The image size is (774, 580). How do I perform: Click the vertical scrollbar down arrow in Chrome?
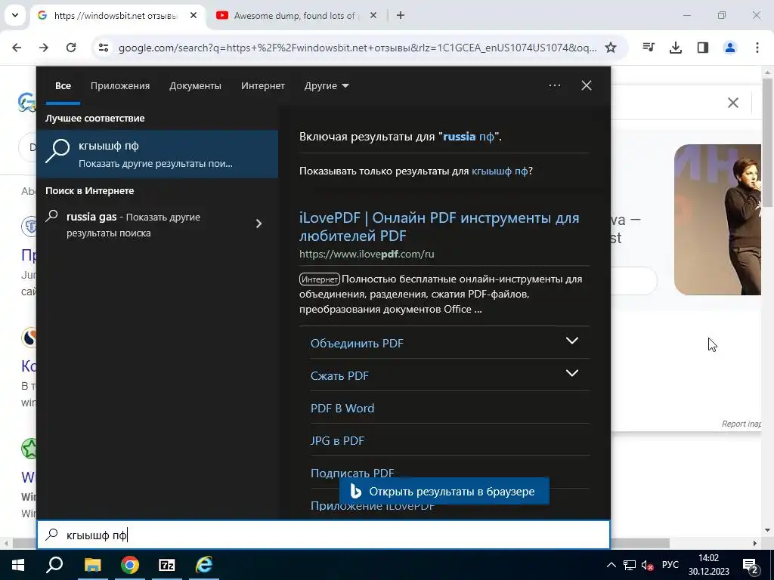768,531
